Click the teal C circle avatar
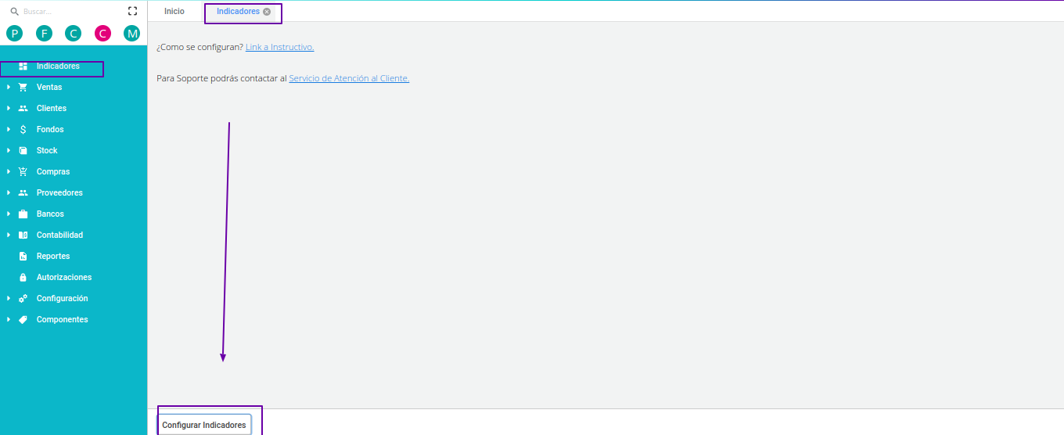 [x=73, y=33]
